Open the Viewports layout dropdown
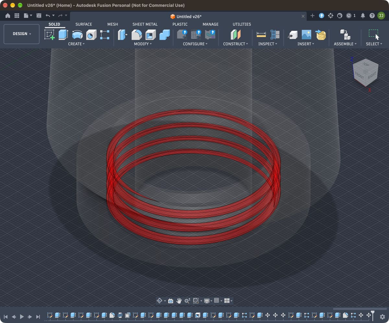This screenshot has width=389, height=323. pos(228,301)
